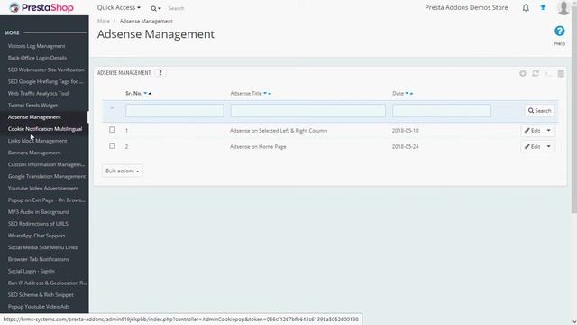577x325 pixels.
Task: Open Web Traffic Analytics Tool item
Action: click(x=38, y=93)
